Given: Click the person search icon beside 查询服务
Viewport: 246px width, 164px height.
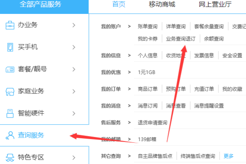Looking at the screenshot, I should point(10,135).
